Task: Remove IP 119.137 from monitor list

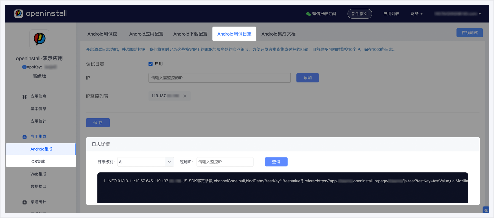Action: pos(185,96)
